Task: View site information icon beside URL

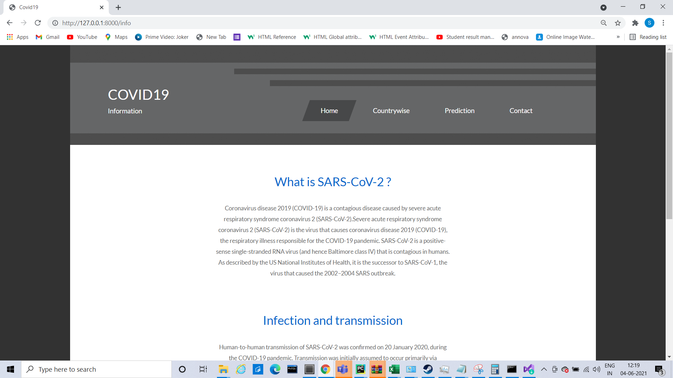Action: pyautogui.click(x=55, y=23)
